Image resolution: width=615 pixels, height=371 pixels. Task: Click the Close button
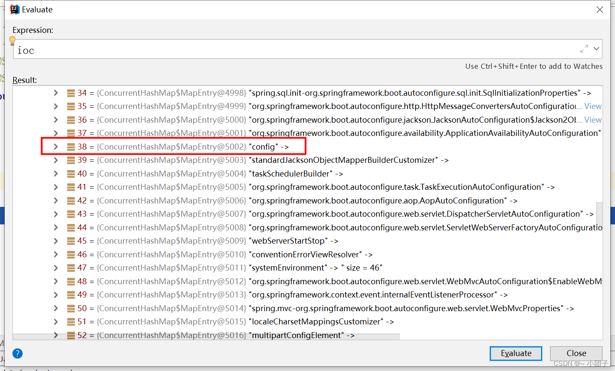(576, 353)
